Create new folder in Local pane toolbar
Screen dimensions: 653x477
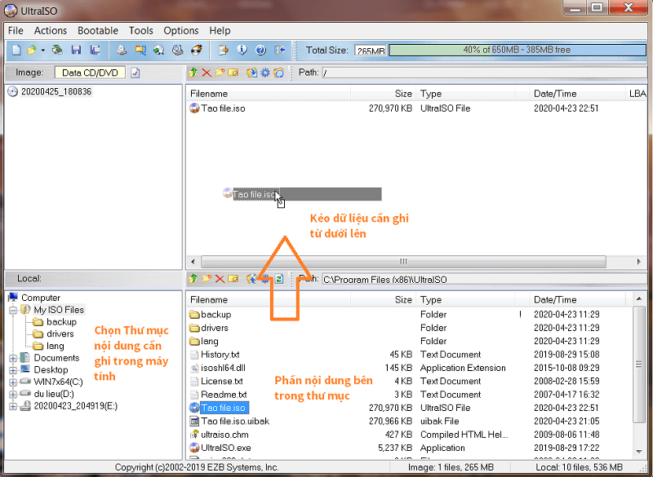point(207,279)
